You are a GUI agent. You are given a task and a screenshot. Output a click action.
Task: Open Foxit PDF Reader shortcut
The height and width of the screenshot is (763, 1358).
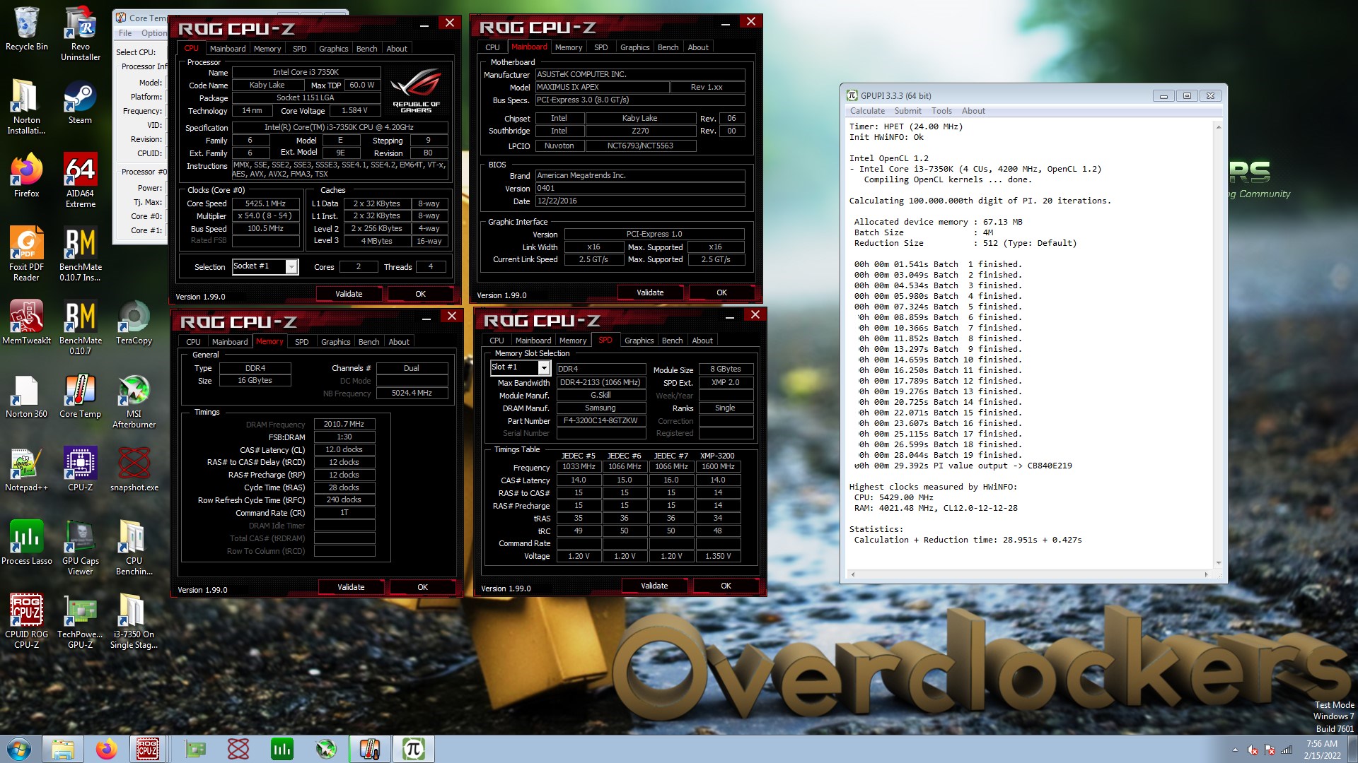pyautogui.click(x=27, y=254)
